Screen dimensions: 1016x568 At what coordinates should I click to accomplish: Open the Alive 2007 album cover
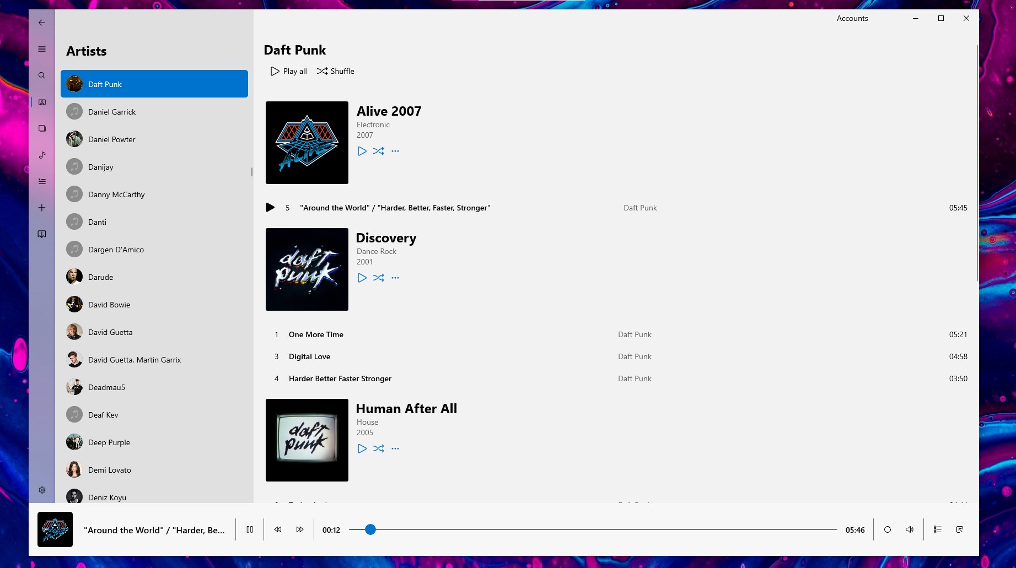tap(307, 143)
